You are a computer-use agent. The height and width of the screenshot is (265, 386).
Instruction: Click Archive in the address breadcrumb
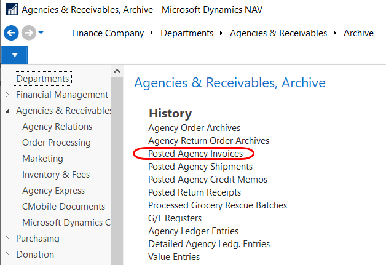coord(358,33)
